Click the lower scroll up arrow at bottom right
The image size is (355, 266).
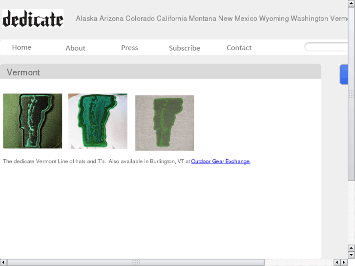pyautogui.click(x=352, y=248)
